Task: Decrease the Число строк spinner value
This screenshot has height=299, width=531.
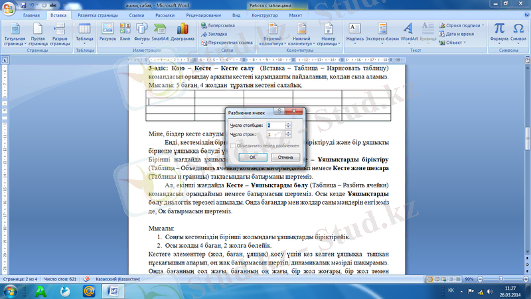Action: point(288,136)
